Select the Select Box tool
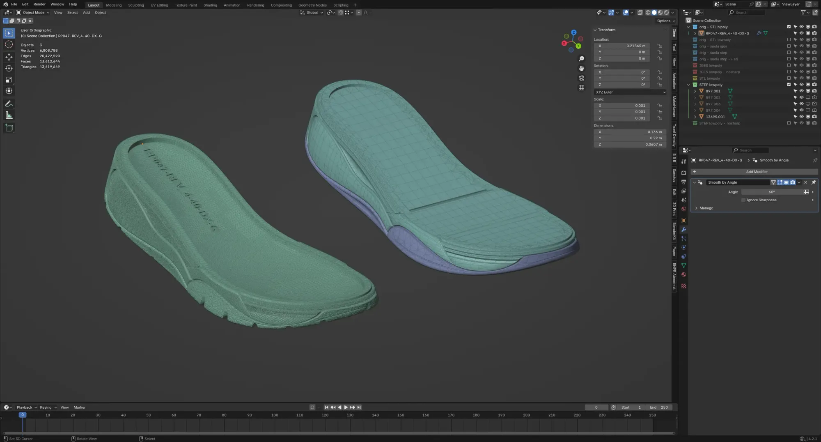821x442 pixels. pos(9,33)
